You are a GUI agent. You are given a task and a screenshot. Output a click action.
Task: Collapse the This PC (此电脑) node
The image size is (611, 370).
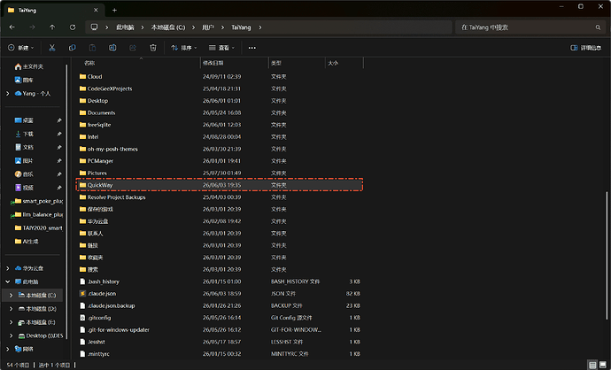pos(8,281)
